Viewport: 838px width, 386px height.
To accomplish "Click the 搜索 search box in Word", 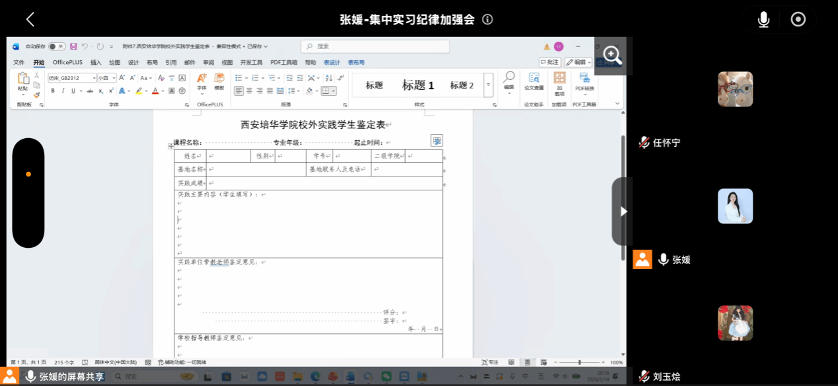I will 375,46.
